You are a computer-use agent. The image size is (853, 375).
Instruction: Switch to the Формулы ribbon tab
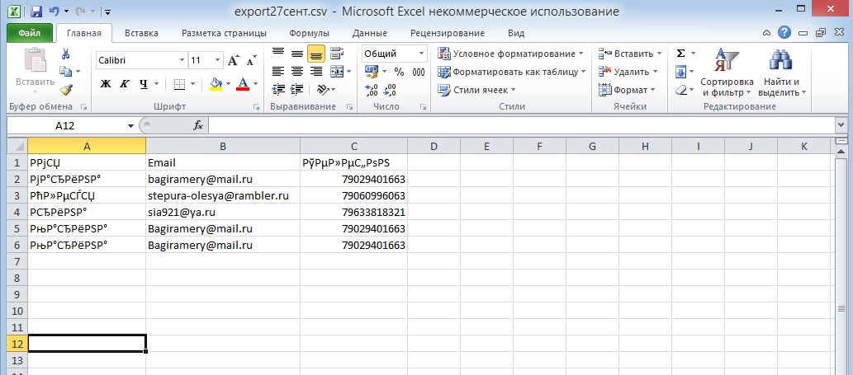coord(309,33)
